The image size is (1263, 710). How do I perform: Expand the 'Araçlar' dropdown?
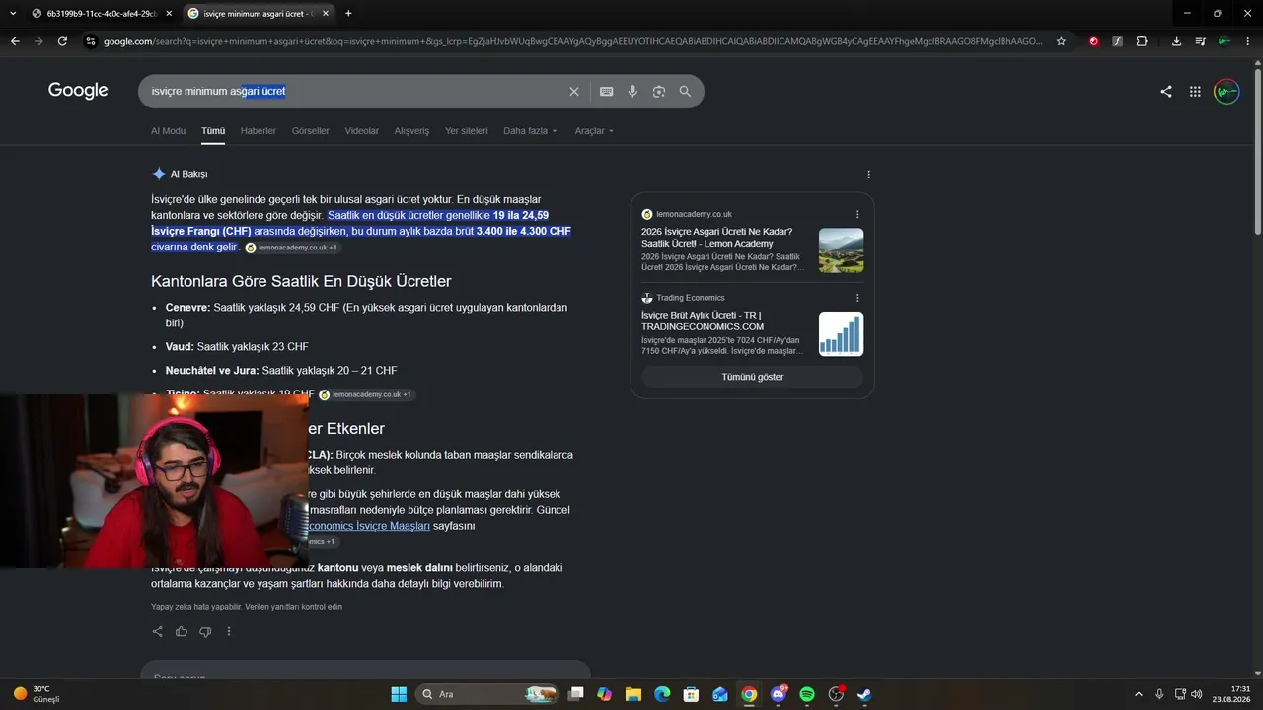(594, 131)
